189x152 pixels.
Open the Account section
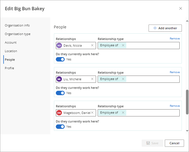(11, 42)
